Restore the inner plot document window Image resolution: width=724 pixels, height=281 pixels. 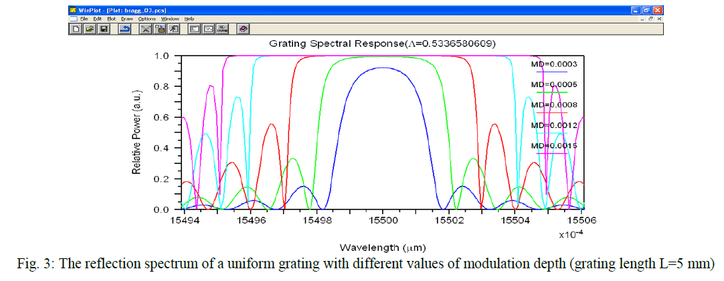pyautogui.click(x=652, y=19)
